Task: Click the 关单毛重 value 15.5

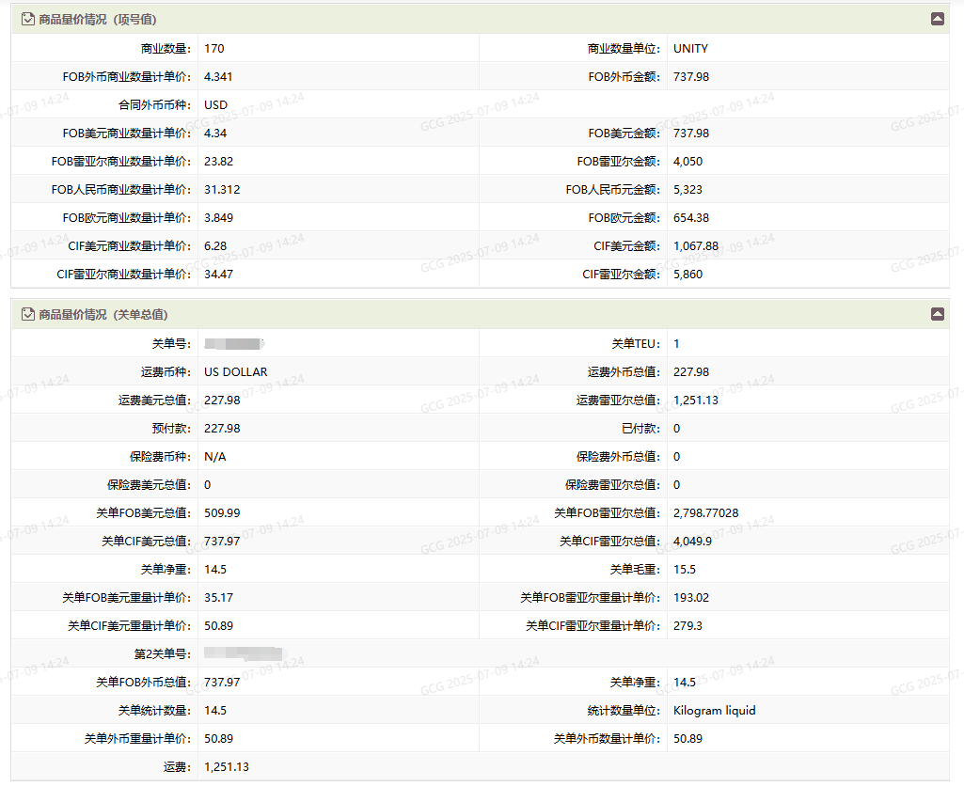Action: (685, 569)
